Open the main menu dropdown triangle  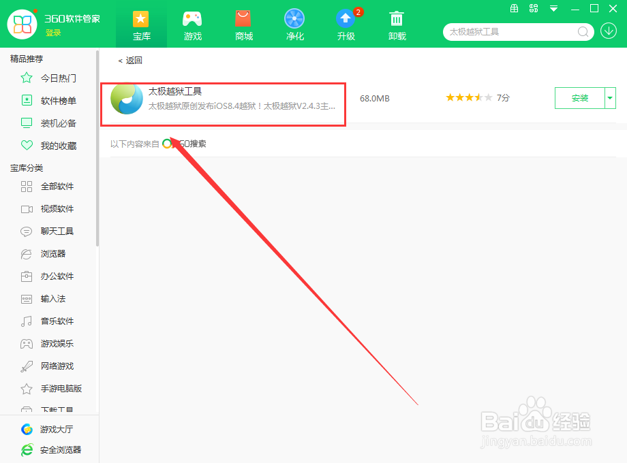pyautogui.click(x=553, y=8)
